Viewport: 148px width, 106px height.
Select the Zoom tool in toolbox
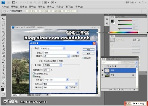[x=3, y=84]
